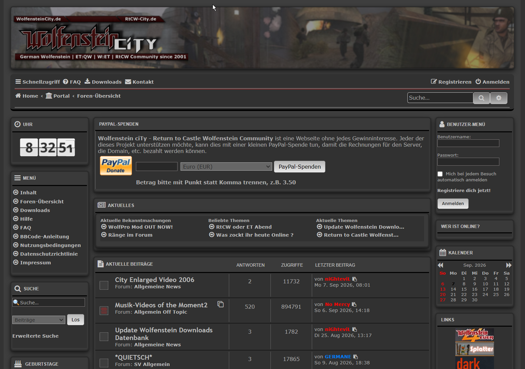Open Kontakt from the top navigation
The image size is (525, 369).
(x=139, y=82)
